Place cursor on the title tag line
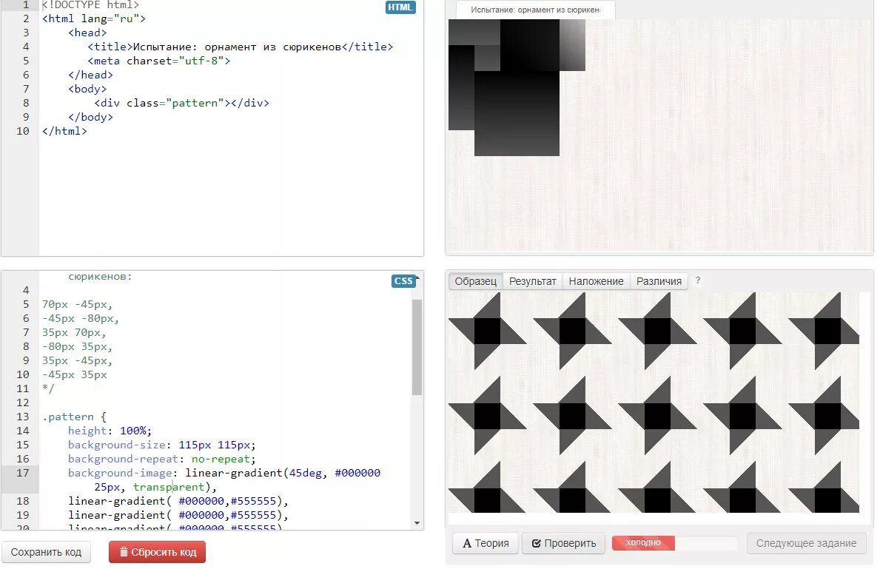The width and height of the screenshot is (880, 569). (x=241, y=47)
